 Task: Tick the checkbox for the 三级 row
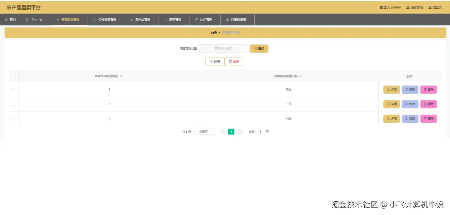[x=14, y=89]
